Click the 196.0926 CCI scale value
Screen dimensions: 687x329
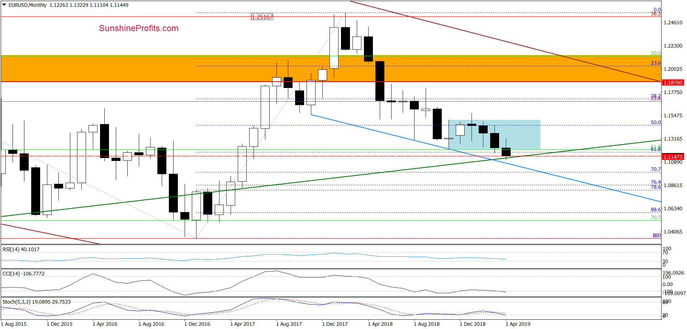tap(673, 273)
